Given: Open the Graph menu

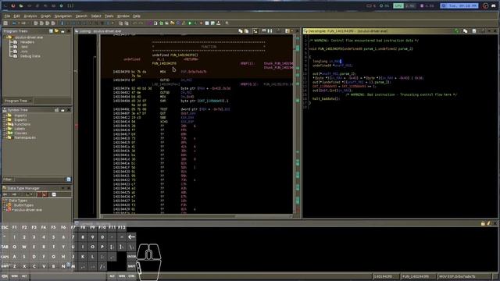Looking at the screenshot, I should [x=45, y=16].
